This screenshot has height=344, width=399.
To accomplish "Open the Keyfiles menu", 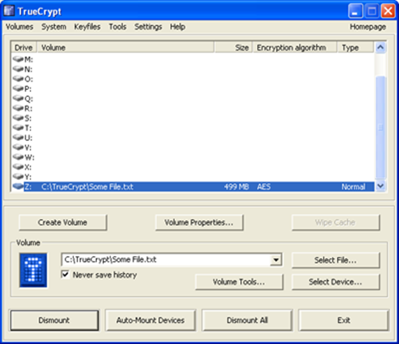I will point(87,27).
